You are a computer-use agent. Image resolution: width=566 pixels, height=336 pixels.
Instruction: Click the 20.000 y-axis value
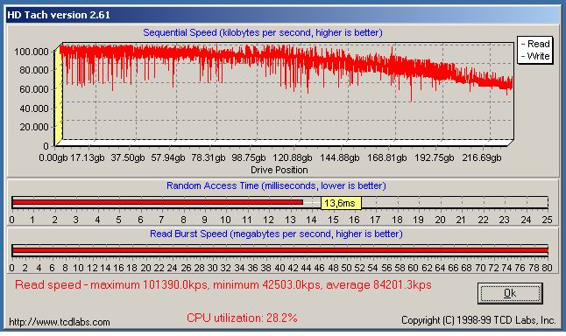point(33,127)
